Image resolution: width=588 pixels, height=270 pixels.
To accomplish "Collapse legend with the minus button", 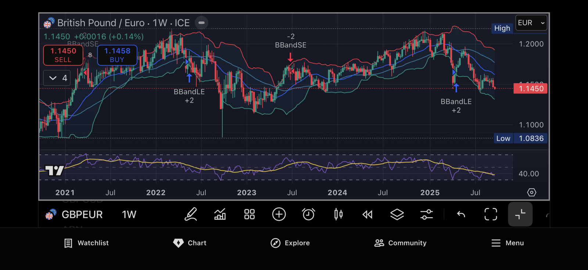I will tap(201, 23).
